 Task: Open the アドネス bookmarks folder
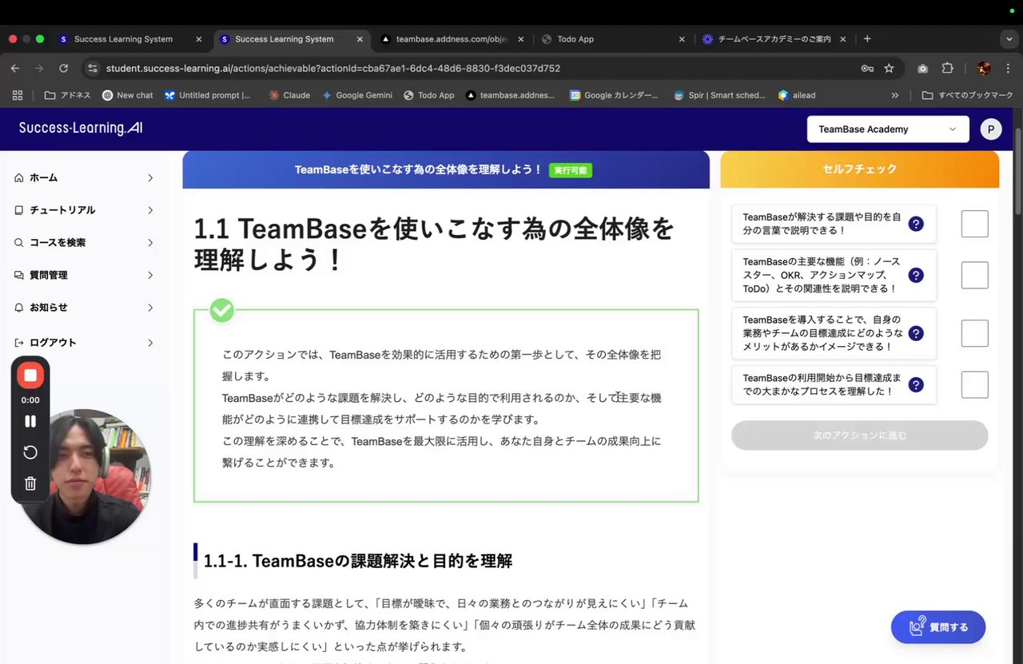pyautogui.click(x=67, y=95)
